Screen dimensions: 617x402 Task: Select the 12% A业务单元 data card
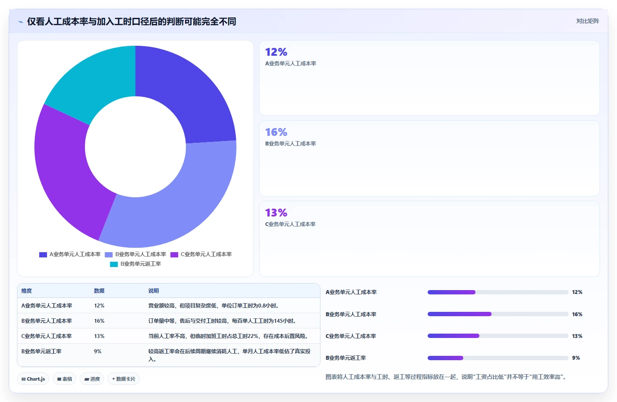(429, 78)
